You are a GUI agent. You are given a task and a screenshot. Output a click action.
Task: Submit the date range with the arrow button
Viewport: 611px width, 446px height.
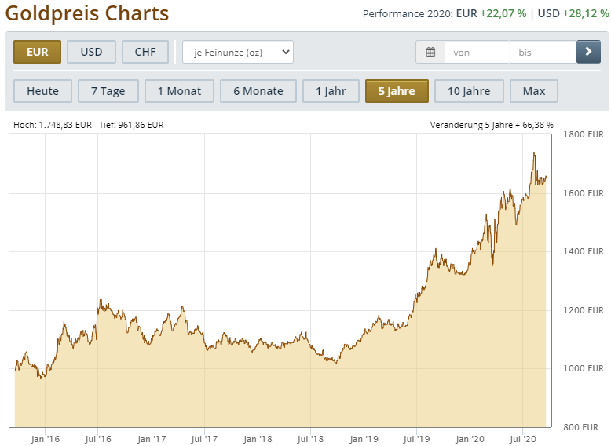coord(588,52)
